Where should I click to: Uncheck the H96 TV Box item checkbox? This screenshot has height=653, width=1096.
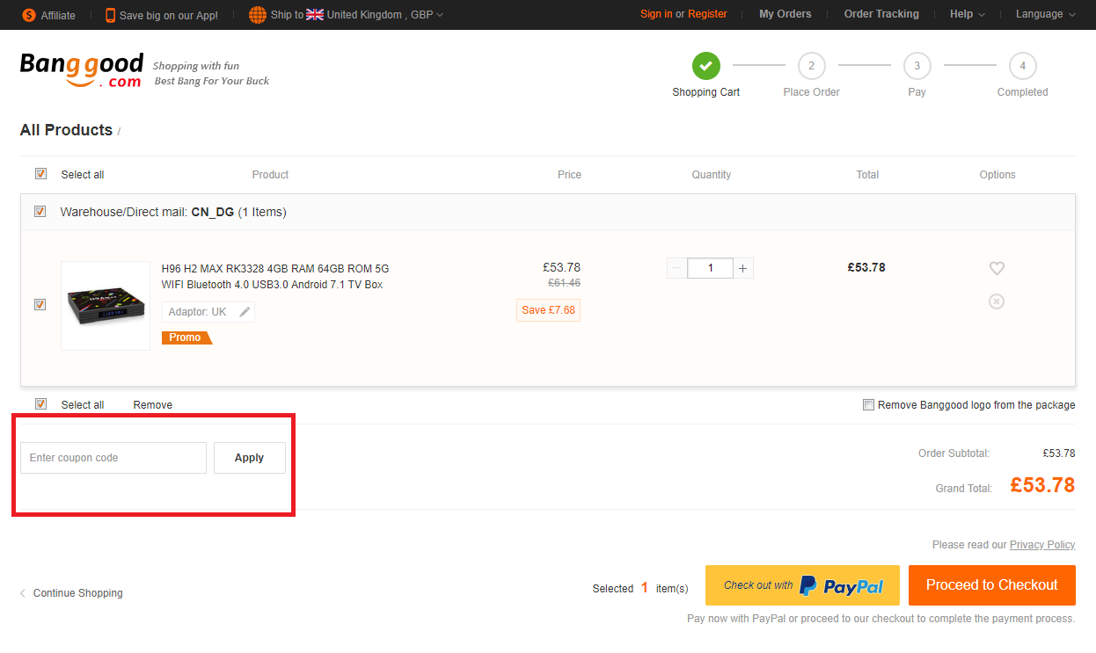(x=40, y=305)
